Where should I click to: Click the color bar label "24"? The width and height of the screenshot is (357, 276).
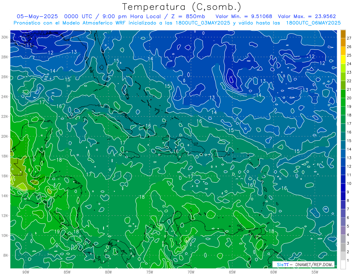coord(349,64)
